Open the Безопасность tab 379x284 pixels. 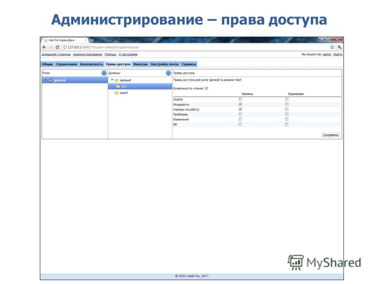(91, 64)
